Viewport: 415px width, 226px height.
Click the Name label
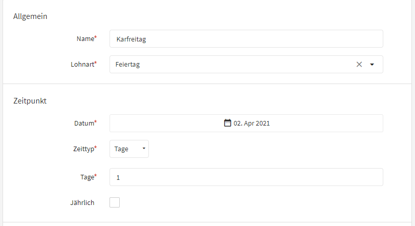point(86,38)
